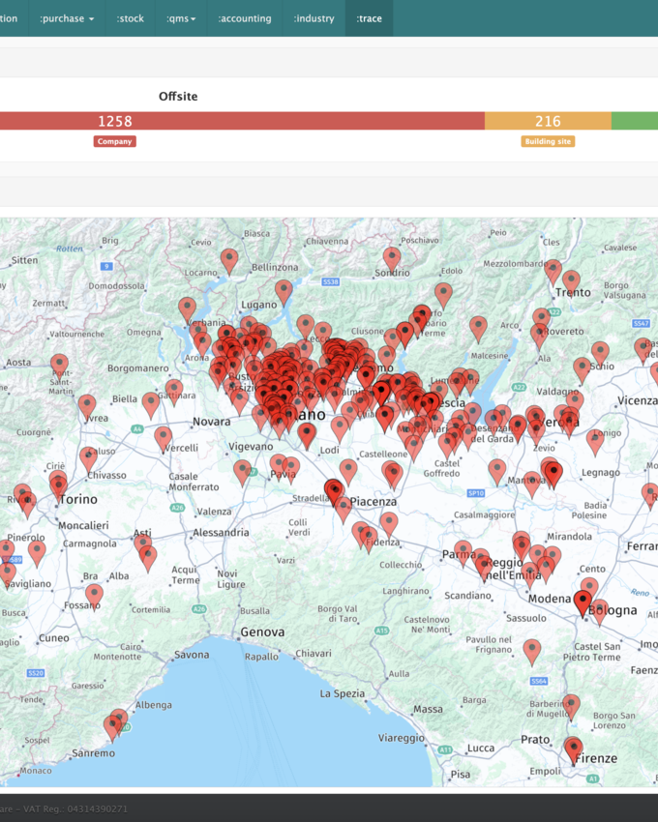Click the red Company label badge
This screenshot has width=658, height=822.
tap(114, 141)
